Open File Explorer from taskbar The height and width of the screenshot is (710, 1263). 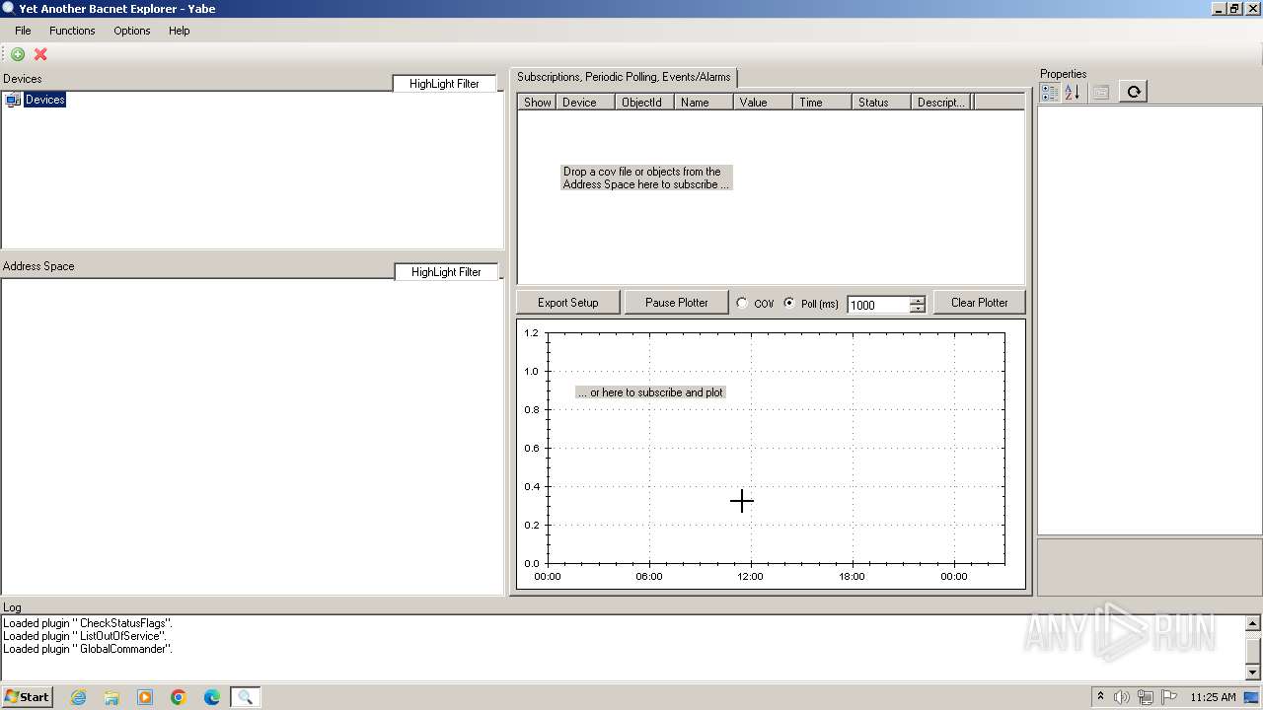(x=111, y=697)
